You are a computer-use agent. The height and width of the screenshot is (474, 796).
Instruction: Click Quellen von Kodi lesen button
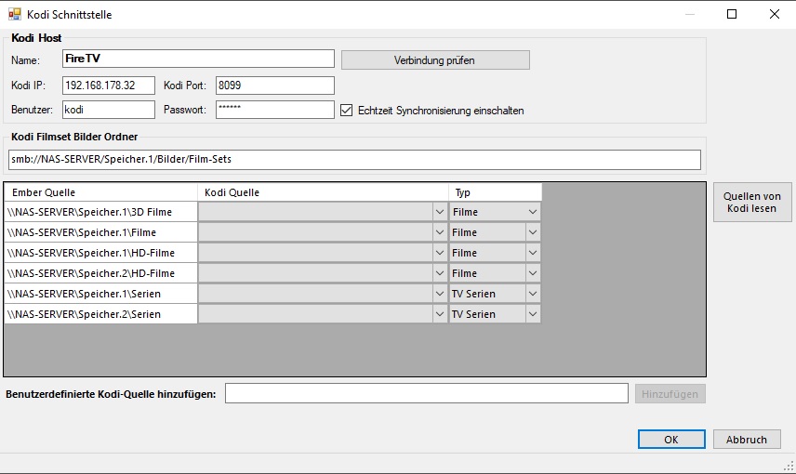752,202
